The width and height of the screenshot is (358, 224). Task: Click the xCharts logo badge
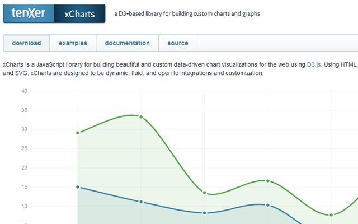point(79,13)
